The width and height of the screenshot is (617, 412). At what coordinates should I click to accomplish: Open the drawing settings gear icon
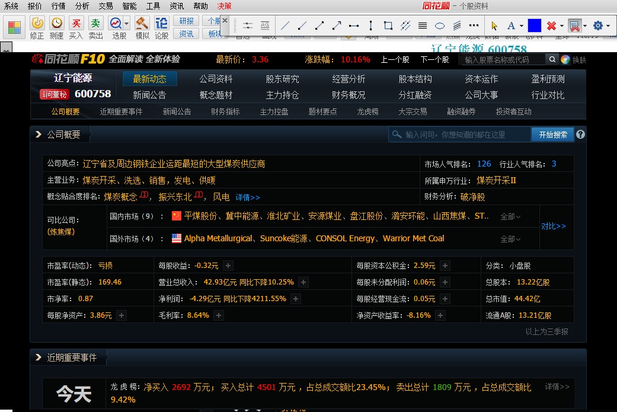(597, 26)
